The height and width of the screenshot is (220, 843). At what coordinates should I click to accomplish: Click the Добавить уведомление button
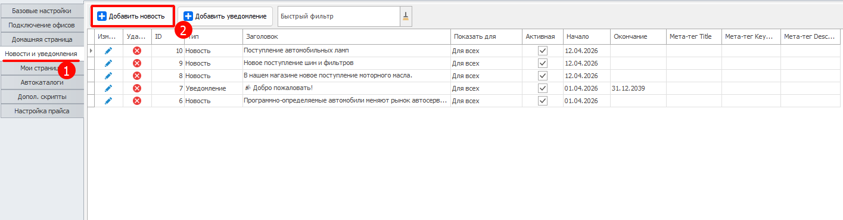coord(225,17)
